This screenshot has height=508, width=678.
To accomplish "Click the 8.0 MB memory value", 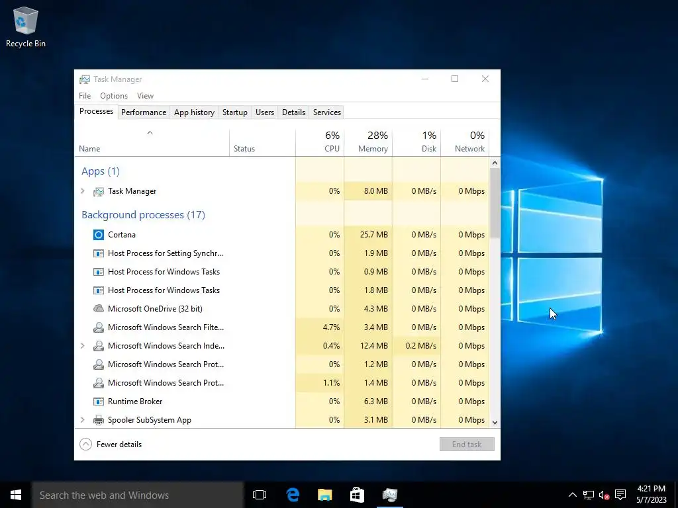I will pyautogui.click(x=376, y=191).
